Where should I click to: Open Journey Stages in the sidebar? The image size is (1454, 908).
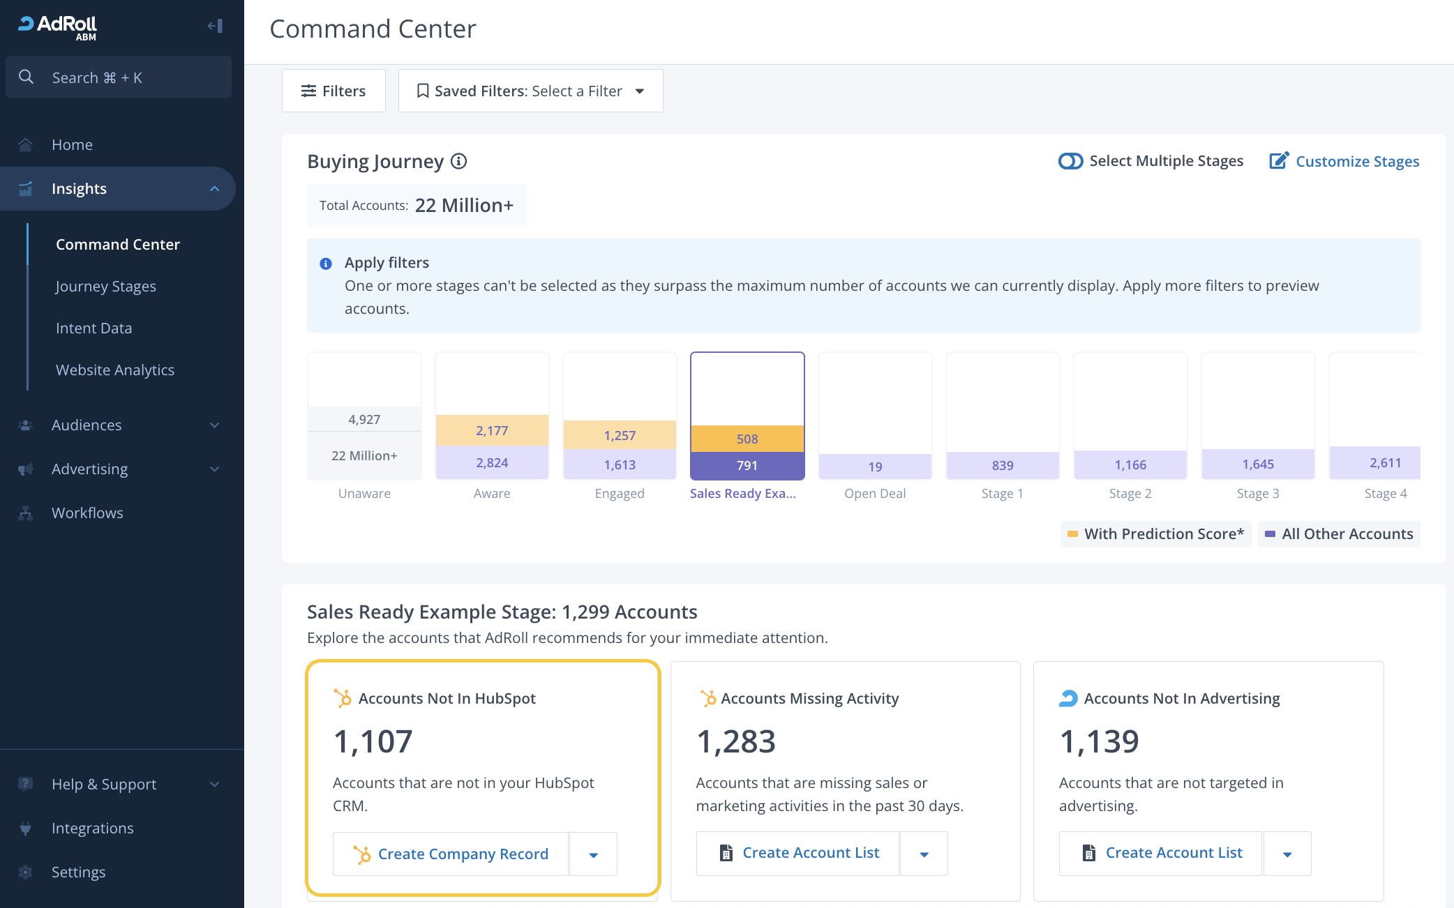point(106,287)
